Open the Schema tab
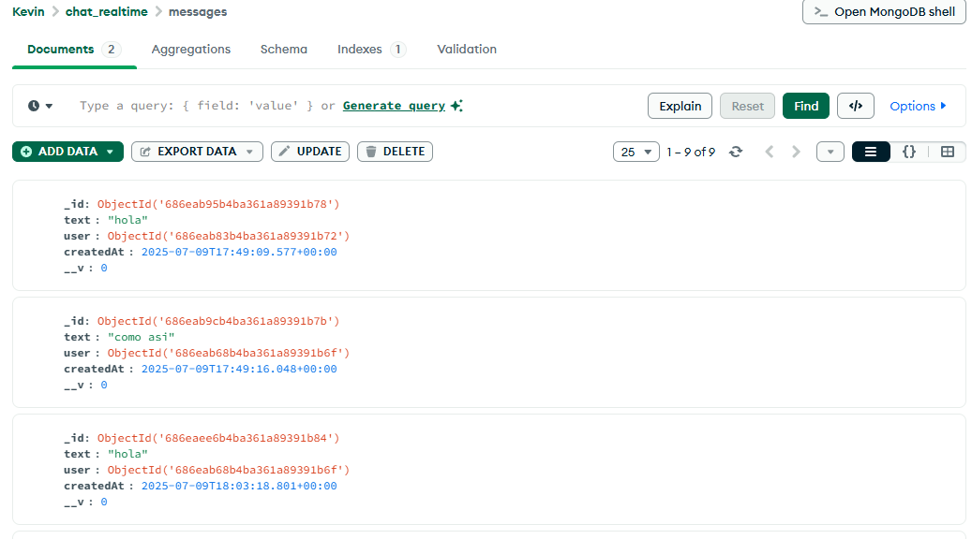972x539 pixels. point(283,50)
